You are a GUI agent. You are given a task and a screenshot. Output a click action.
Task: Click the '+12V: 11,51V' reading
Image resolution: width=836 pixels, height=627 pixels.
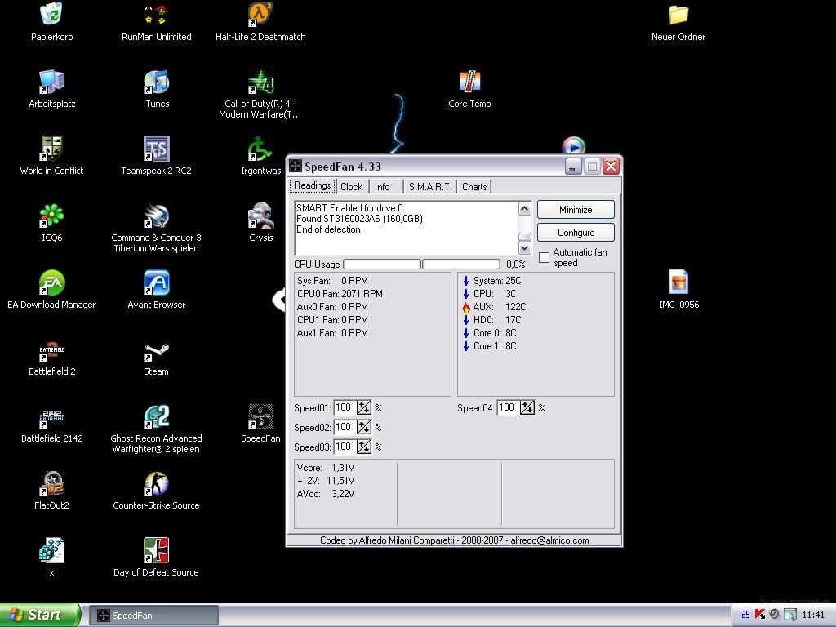pyautogui.click(x=326, y=481)
